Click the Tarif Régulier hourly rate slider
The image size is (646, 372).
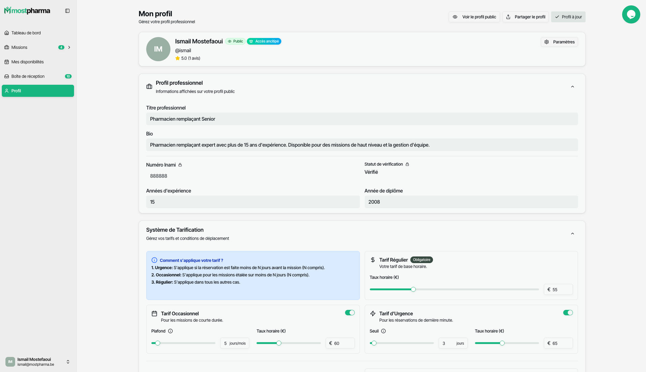[413, 289]
